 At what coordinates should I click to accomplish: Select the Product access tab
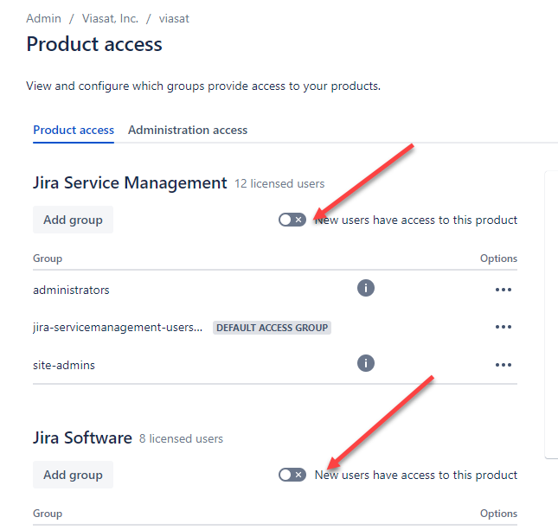74,130
